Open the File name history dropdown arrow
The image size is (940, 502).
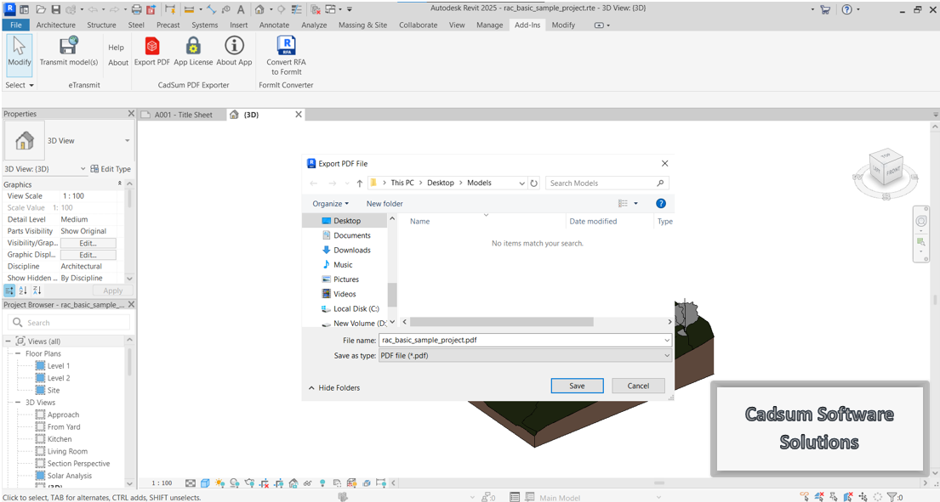pyautogui.click(x=666, y=340)
